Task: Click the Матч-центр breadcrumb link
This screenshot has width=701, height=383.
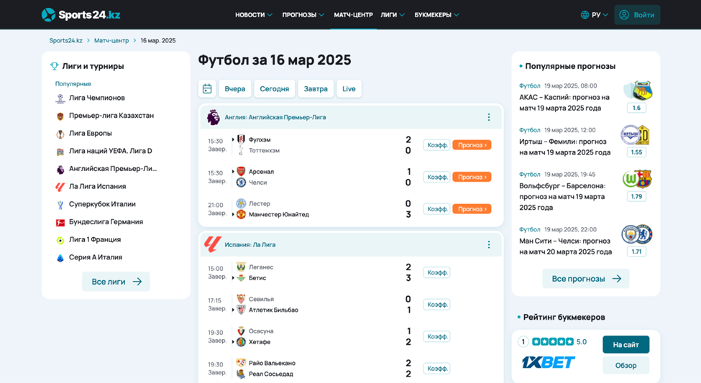Action: click(x=111, y=40)
